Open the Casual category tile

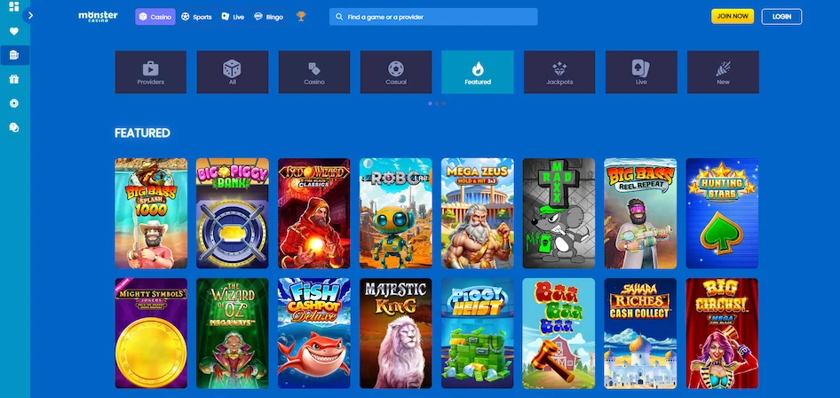point(396,72)
